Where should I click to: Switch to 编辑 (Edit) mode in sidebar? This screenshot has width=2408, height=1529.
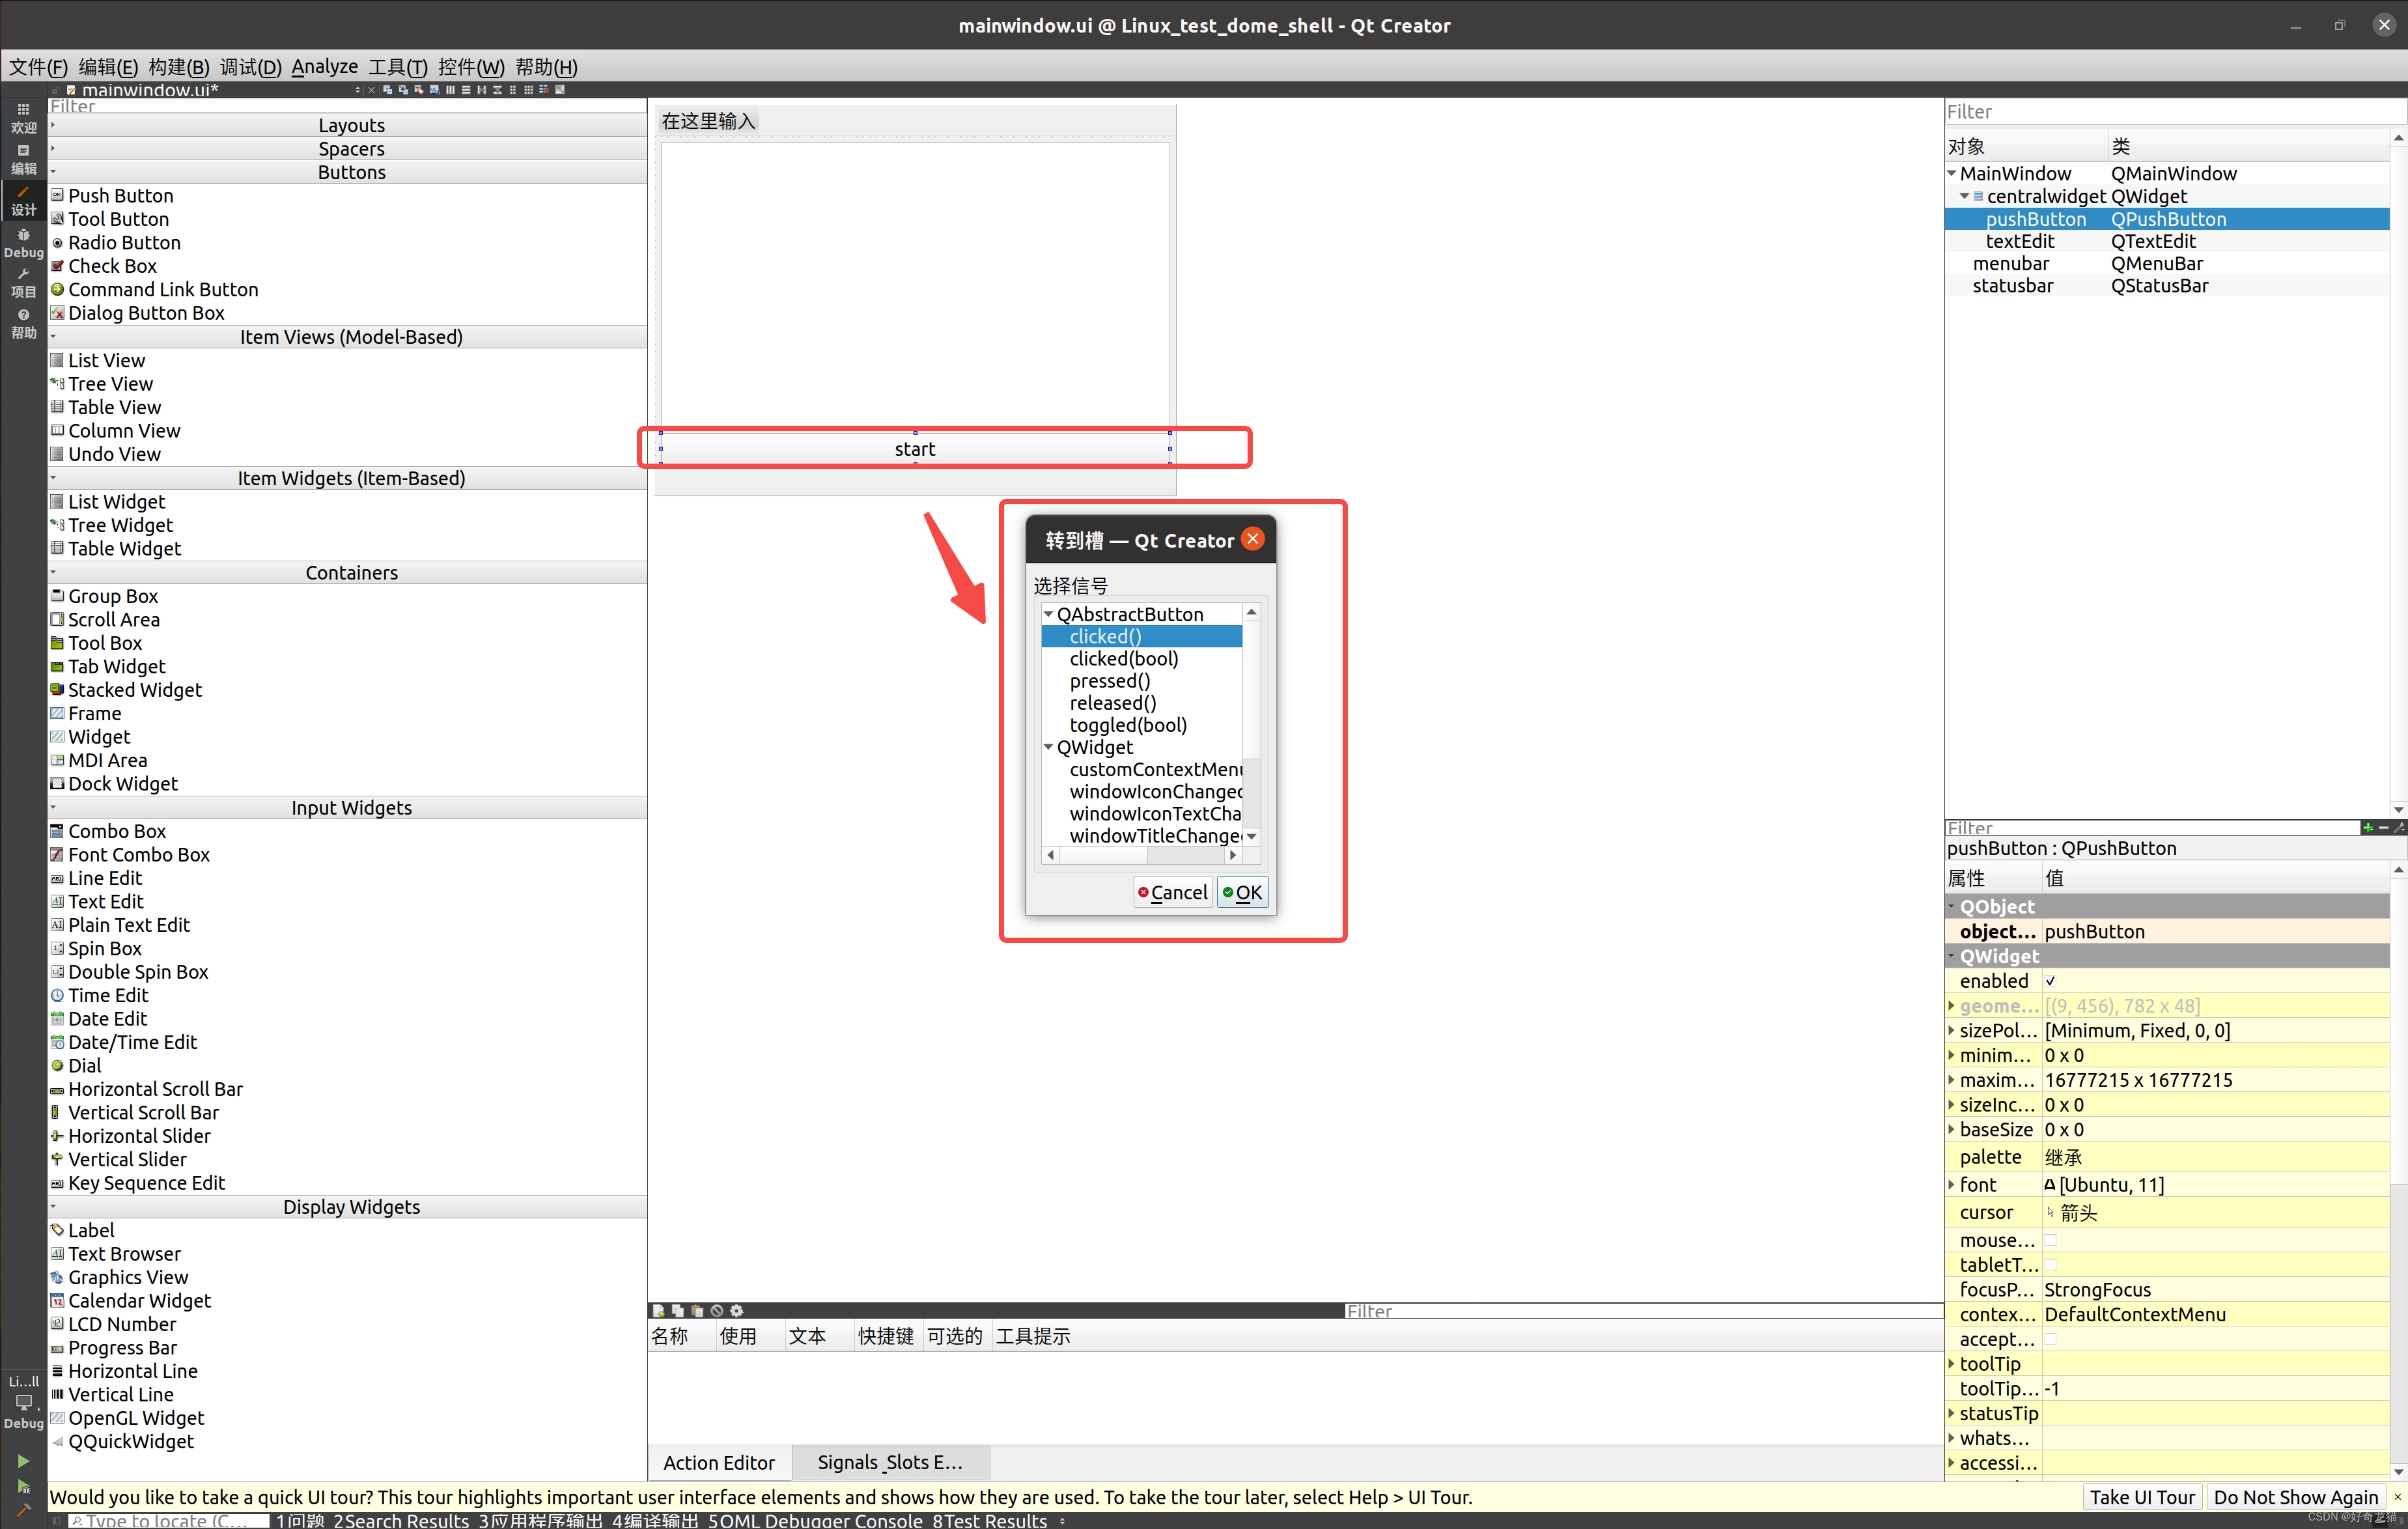(x=23, y=159)
